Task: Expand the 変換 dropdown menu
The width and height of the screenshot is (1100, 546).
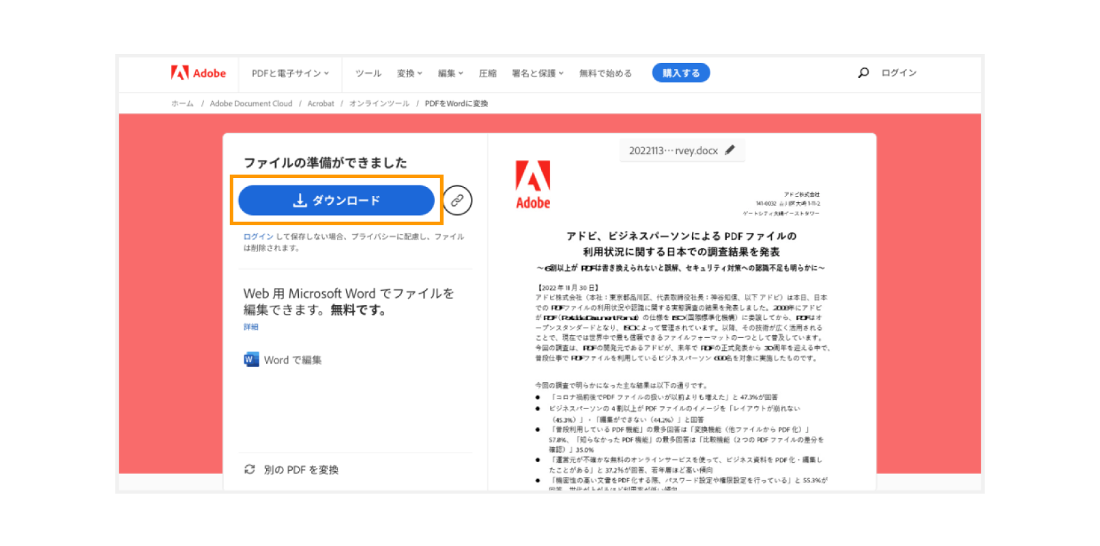Action: [409, 73]
